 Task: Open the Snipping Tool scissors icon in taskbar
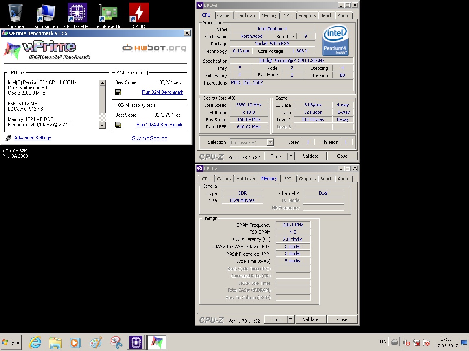point(116,342)
